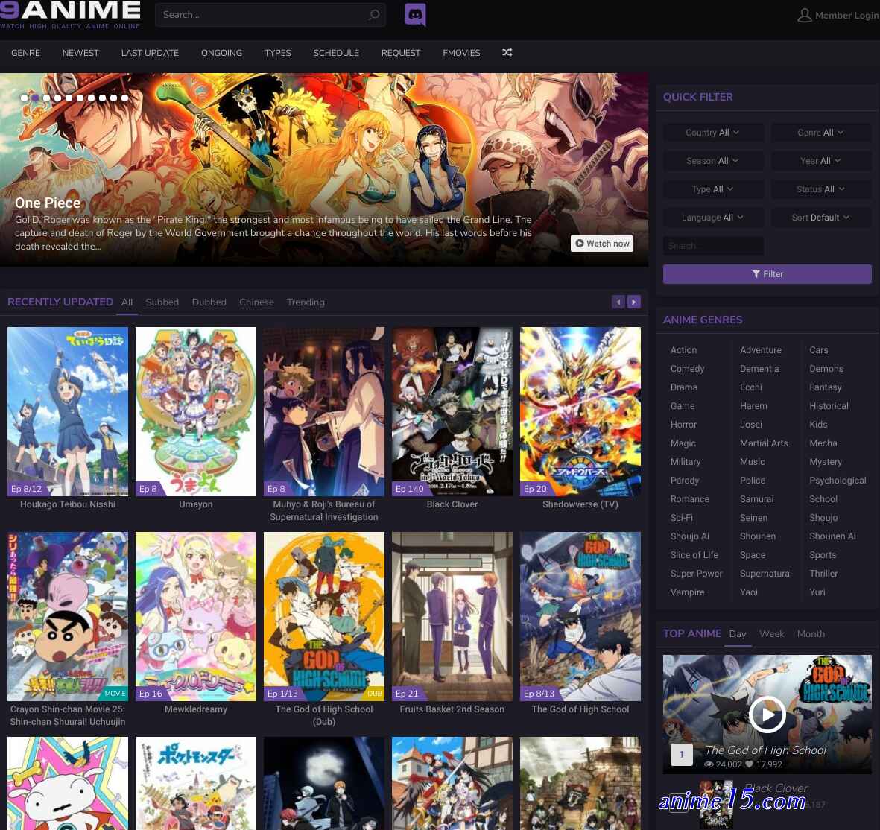Viewport: 880px width, 830px height.
Task: Open LAST UPDATE menu item
Action: pyautogui.click(x=150, y=53)
